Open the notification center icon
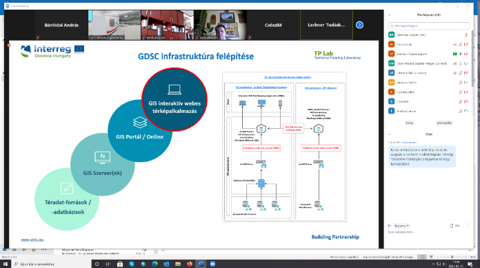The height and width of the screenshot is (268, 480). [x=470, y=264]
